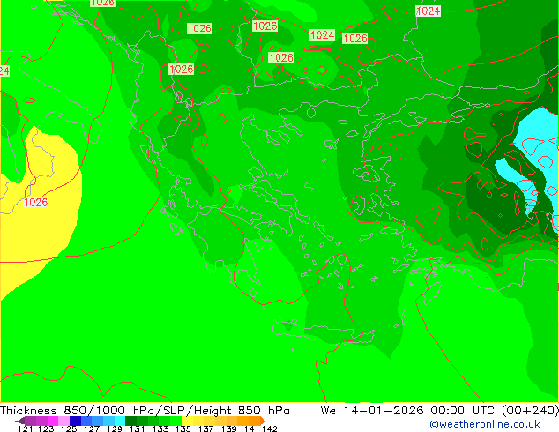Open the weatheronline.co.uk copyright link

point(485,424)
